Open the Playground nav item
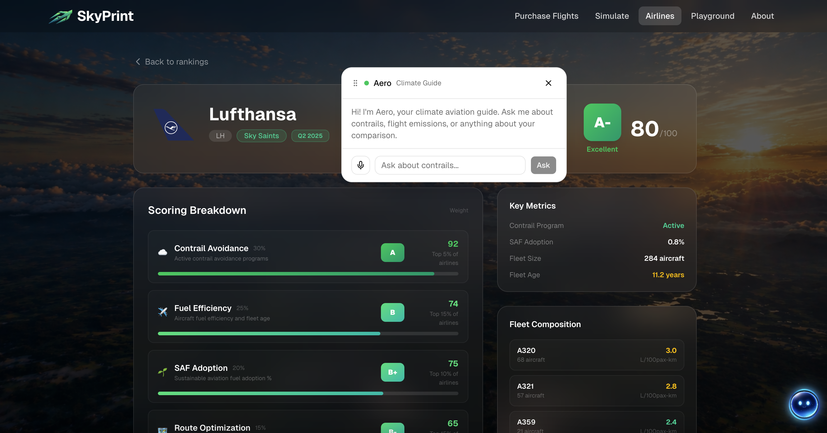The height and width of the screenshot is (433, 827). (712, 16)
